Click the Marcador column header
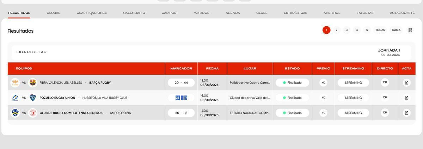Screen dimensions: 423x149 click(181, 68)
